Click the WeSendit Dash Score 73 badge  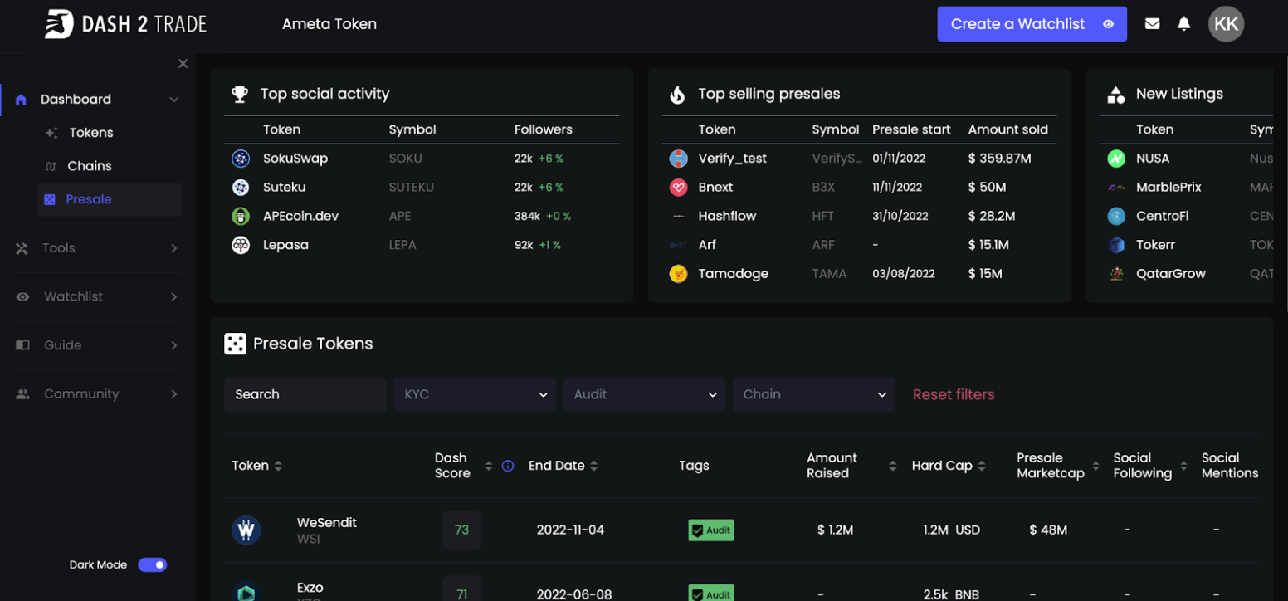click(x=461, y=530)
